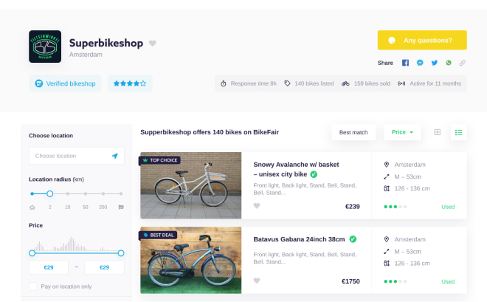The image size is (487, 302).
Task: Set location radius to 10 km
Action: click(67, 194)
